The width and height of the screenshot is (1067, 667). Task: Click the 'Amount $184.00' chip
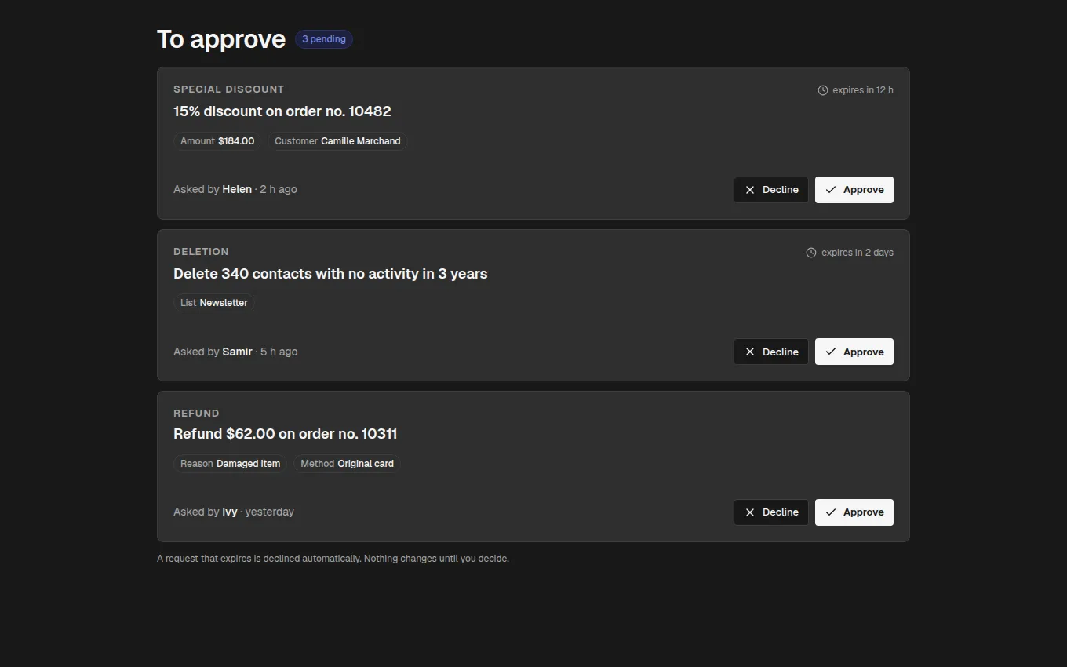217,141
